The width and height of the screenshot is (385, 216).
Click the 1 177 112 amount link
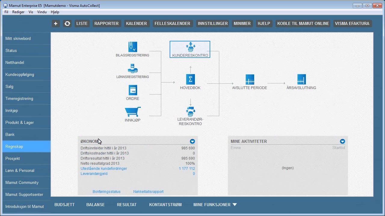coord(187,169)
